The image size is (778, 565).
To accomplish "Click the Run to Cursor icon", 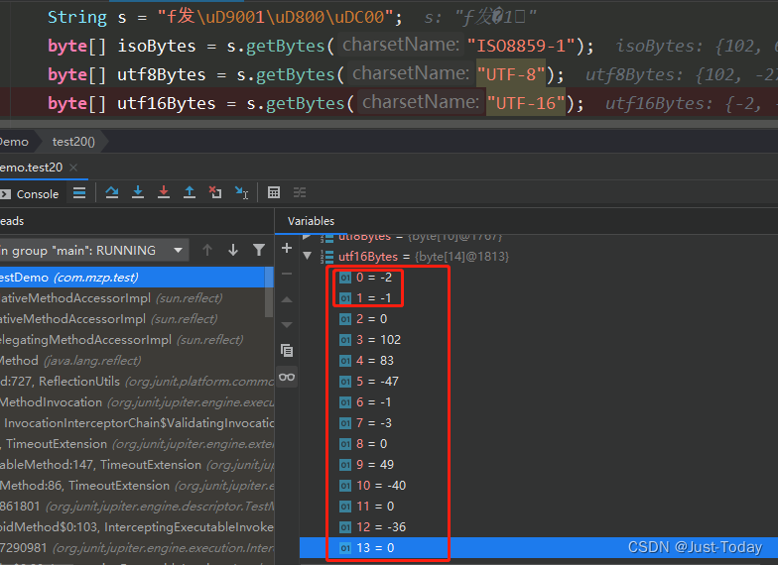I will pyautogui.click(x=241, y=193).
